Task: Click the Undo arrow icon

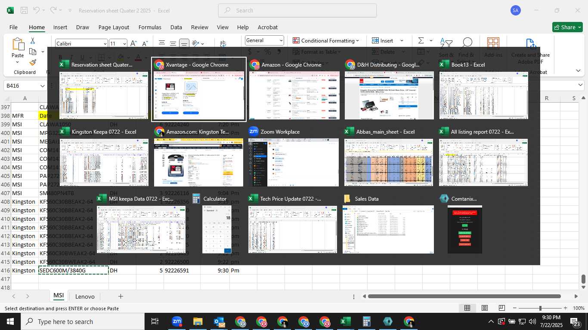Action: 37,10
